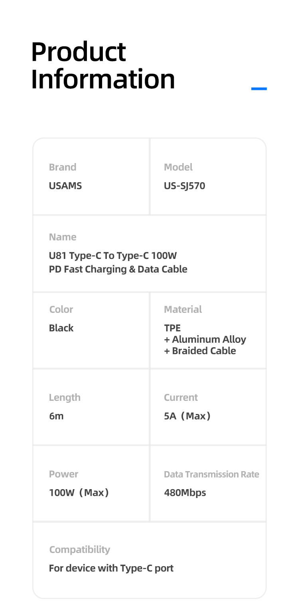Select the Data Transmission Rate label
The image size is (299, 615).
tap(212, 474)
